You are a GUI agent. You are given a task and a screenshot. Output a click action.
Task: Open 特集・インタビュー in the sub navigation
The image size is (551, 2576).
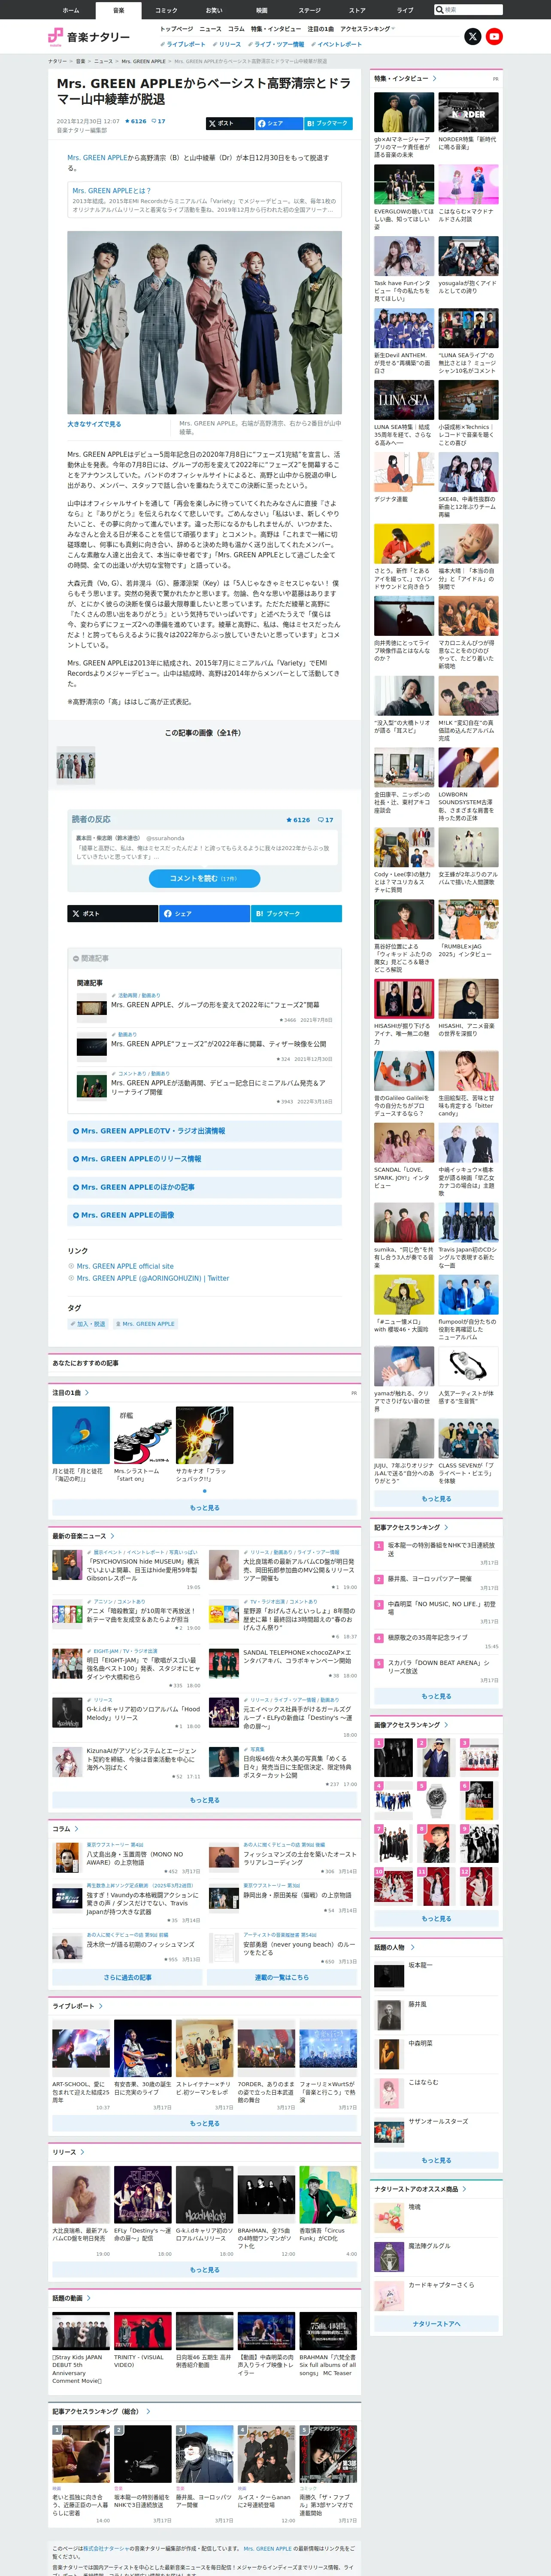pos(276,29)
